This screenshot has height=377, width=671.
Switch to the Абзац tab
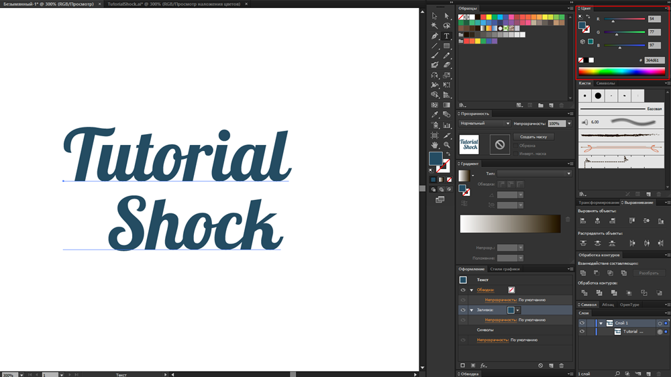608,305
